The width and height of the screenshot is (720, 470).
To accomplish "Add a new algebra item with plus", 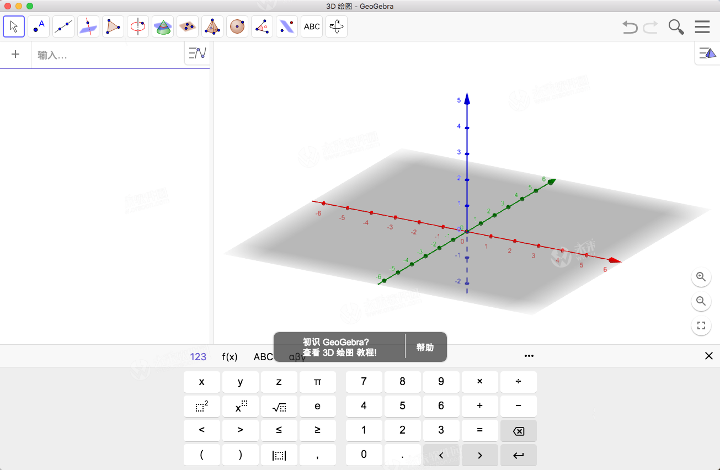I will (x=15, y=54).
